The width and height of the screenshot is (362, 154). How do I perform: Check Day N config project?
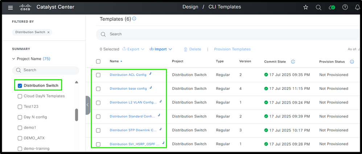point(20,117)
